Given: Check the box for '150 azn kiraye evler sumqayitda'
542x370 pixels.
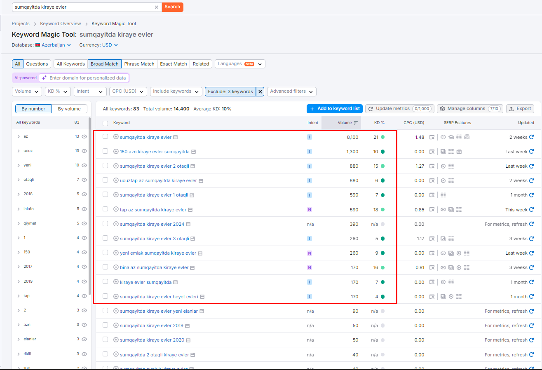Looking at the screenshot, I should click(x=105, y=151).
